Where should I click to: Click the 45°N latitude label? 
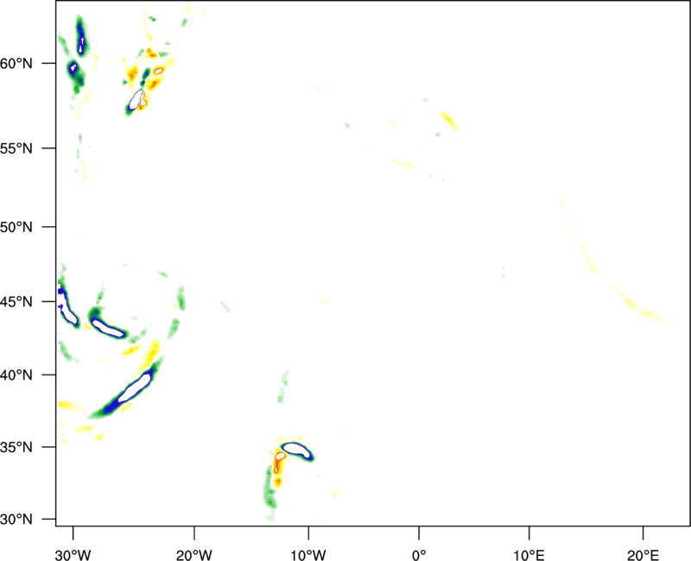click(x=16, y=301)
